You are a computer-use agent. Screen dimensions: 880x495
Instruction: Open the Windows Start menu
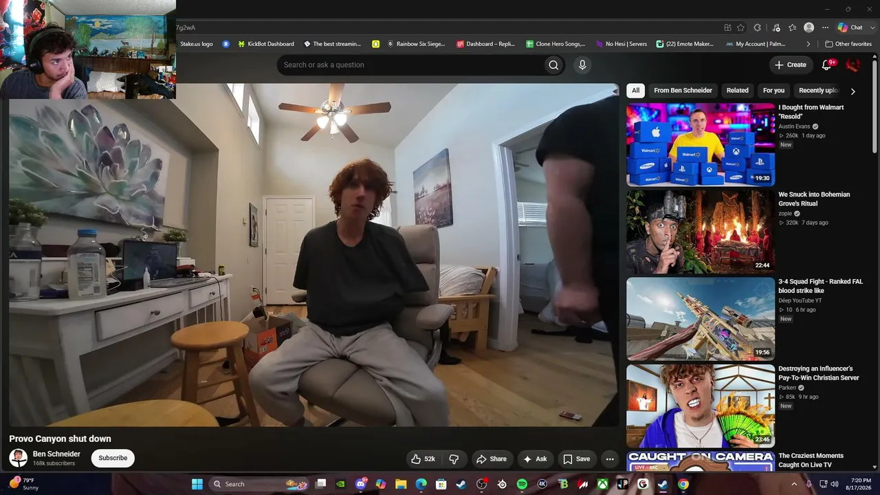pos(197,484)
